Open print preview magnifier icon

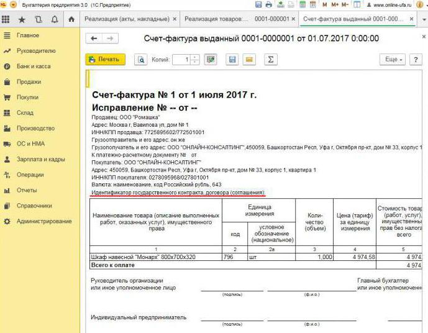tap(141, 60)
